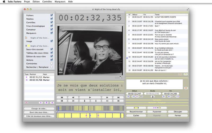Expand the collapsed Rechercher / Remplacer bar
The width and height of the screenshot is (212, 133).
(x=157, y=103)
